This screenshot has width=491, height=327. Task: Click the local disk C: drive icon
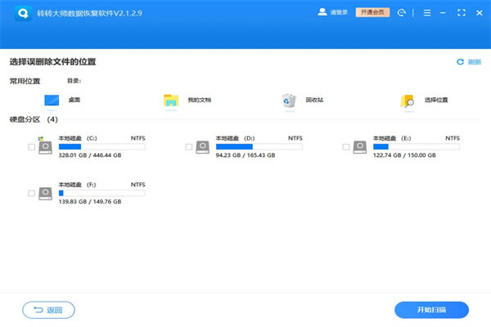[47, 146]
